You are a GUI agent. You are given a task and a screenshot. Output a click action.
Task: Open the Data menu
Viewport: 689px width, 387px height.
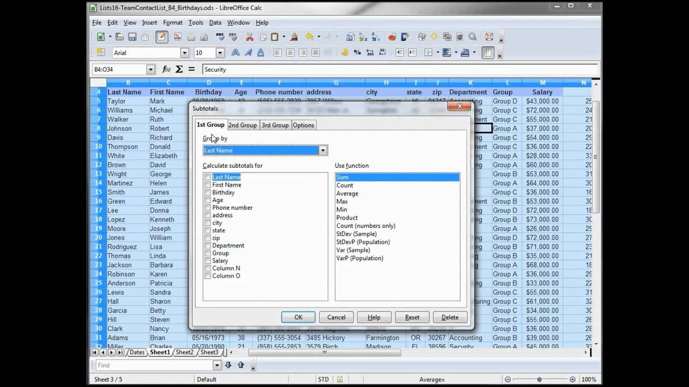[215, 23]
